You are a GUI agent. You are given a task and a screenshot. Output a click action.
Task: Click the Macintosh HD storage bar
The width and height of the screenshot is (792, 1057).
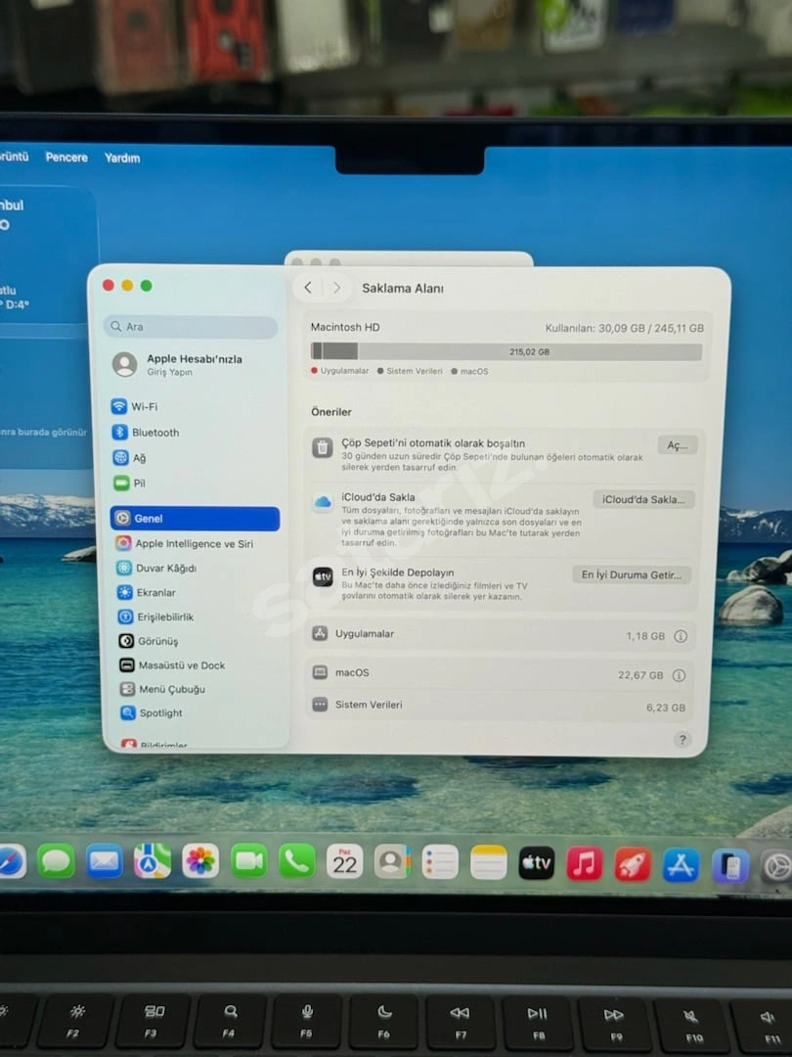point(506,351)
